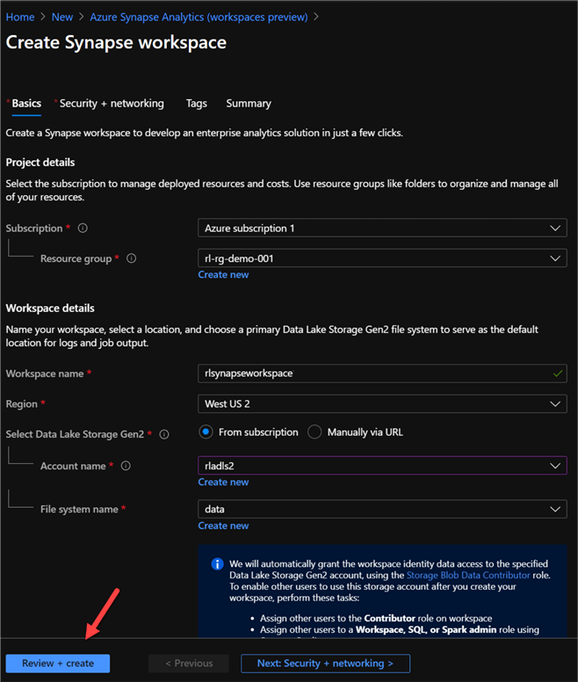
Task: Click bold Workspace, SQL, or Spark admin text
Action: 426,629
